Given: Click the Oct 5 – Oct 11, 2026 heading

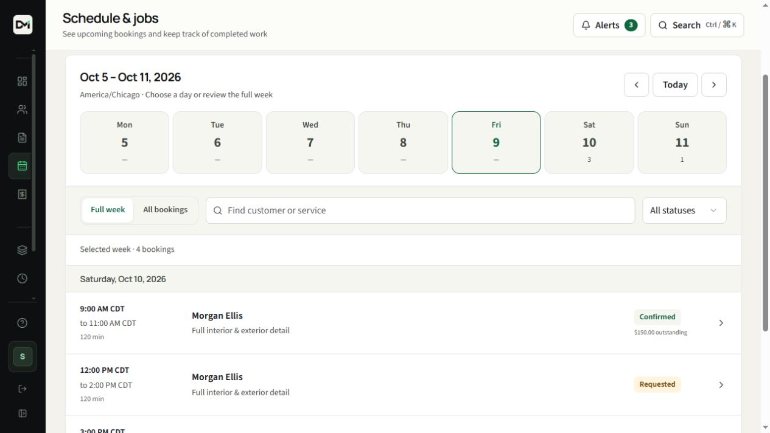Looking at the screenshot, I should [x=130, y=77].
